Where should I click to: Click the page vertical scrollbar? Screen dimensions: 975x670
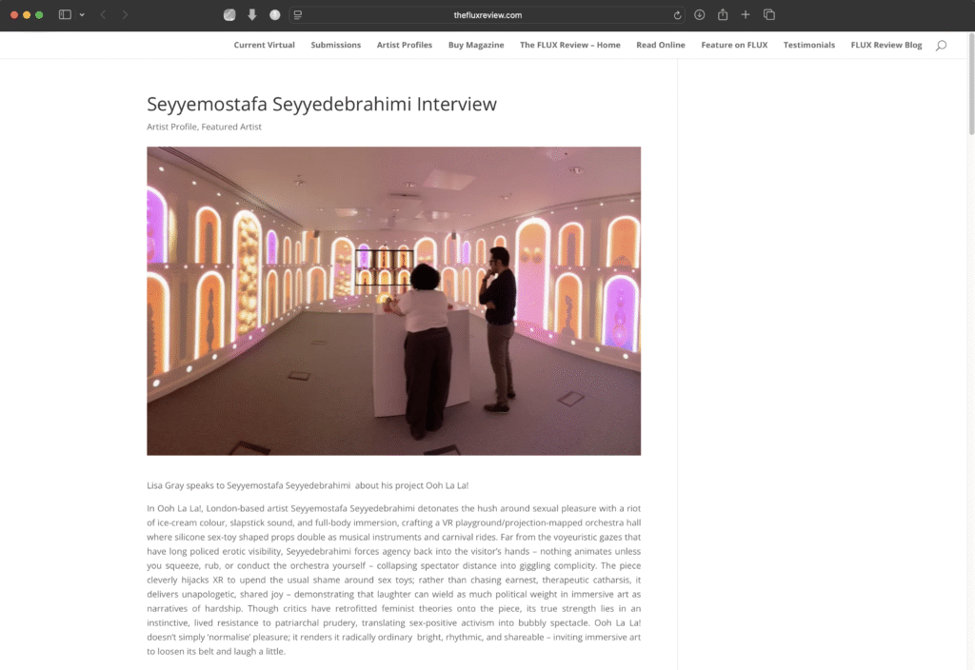coord(971,84)
